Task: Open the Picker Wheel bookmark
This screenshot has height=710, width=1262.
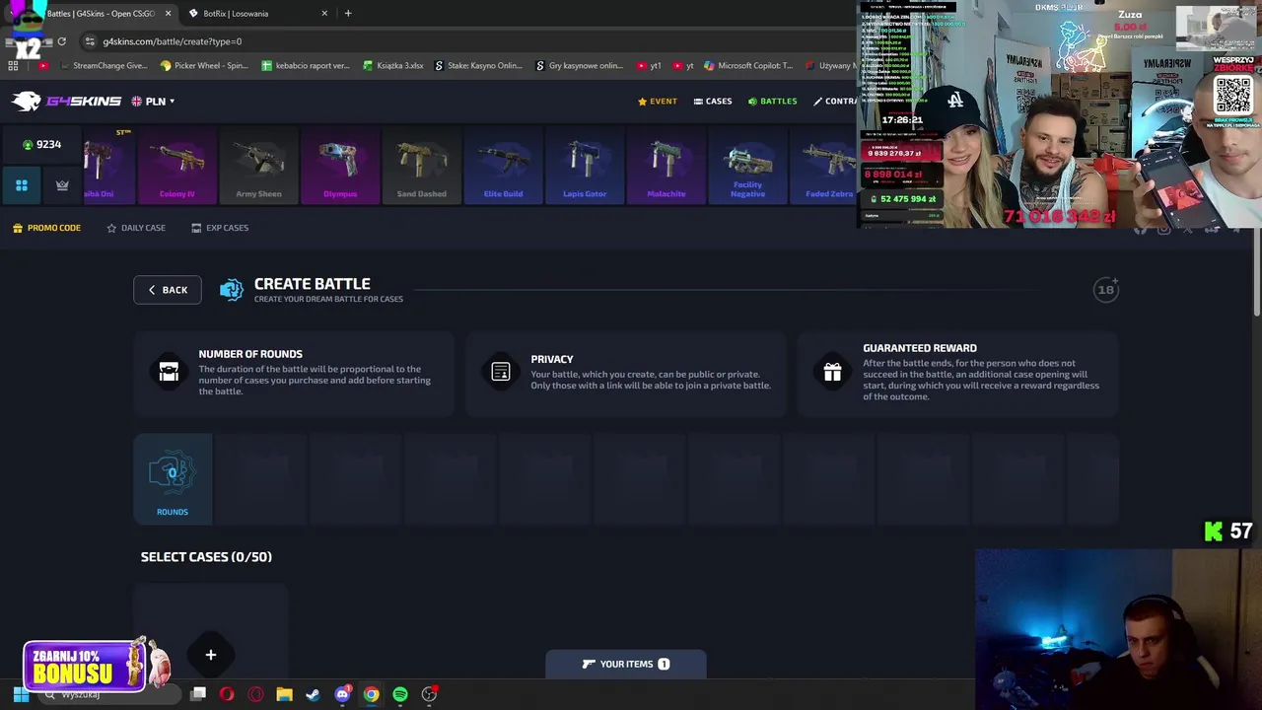Action: (204, 66)
